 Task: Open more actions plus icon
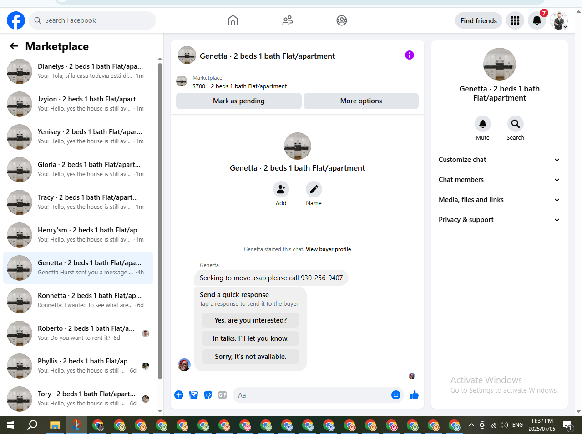(x=179, y=395)
